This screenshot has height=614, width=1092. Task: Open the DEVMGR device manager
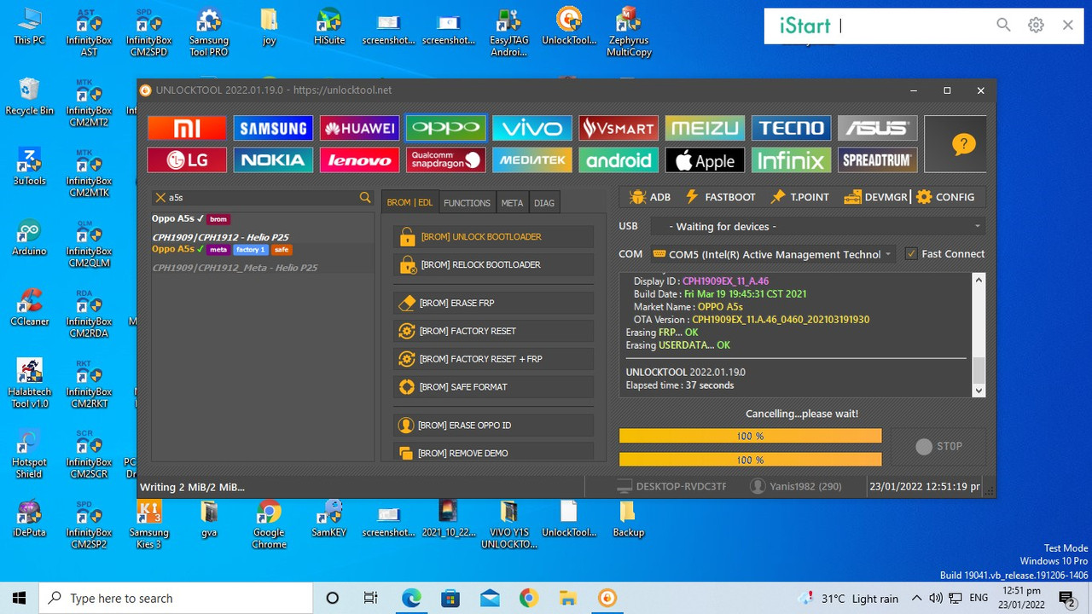click(875, 197)
